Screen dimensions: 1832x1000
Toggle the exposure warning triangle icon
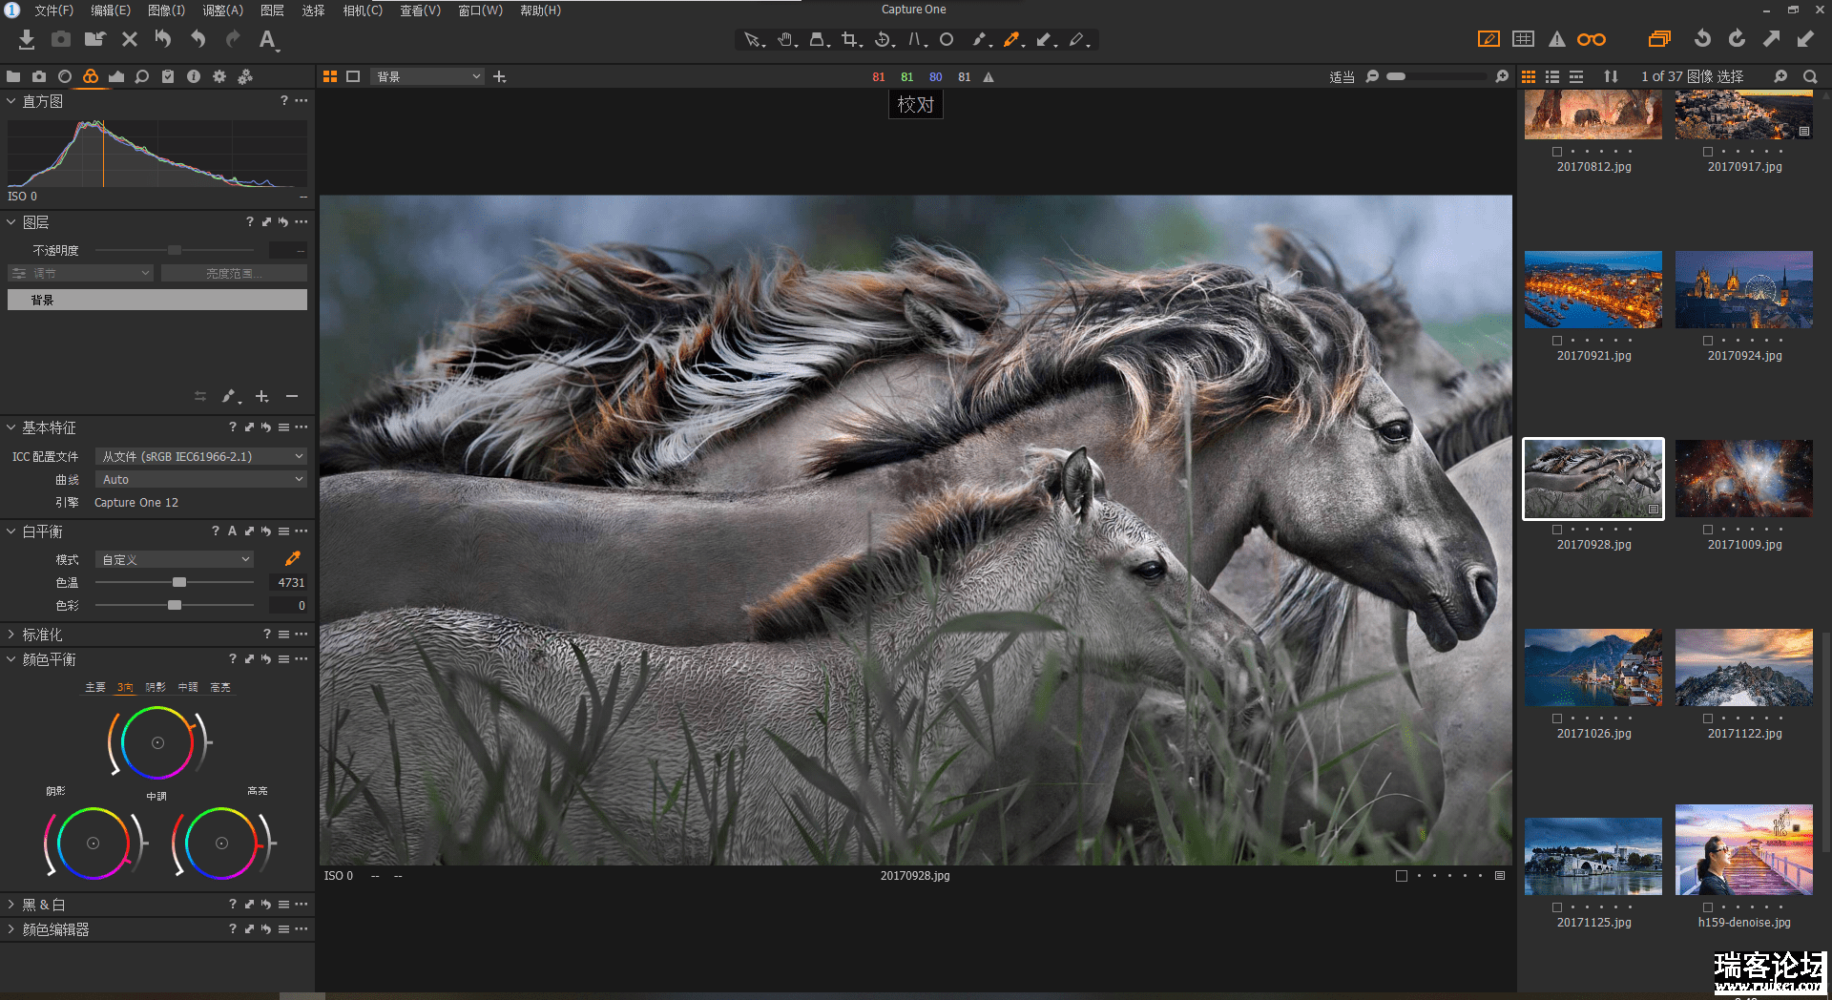tap(1557, 39)
